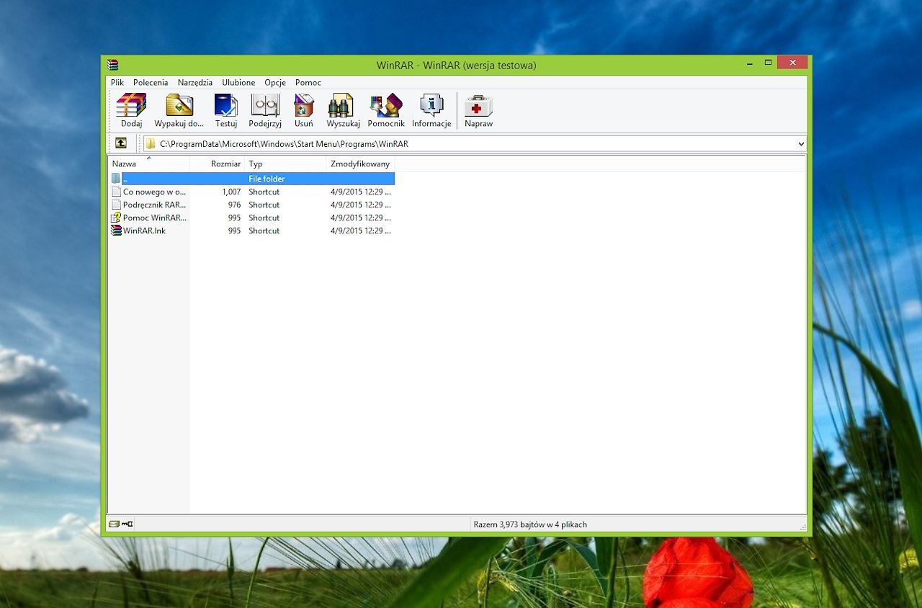Open the Podejrzyj (View) tool
The width and height of the screenshot is (922, 608).
click(264, 105)
